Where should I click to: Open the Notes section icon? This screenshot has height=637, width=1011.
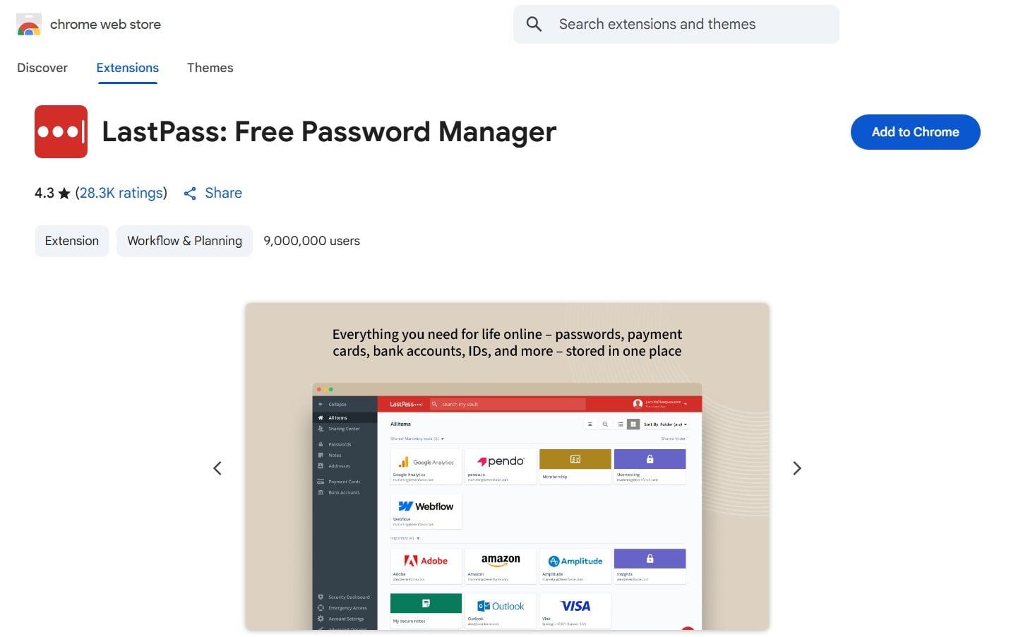click(x=321, y=455)
